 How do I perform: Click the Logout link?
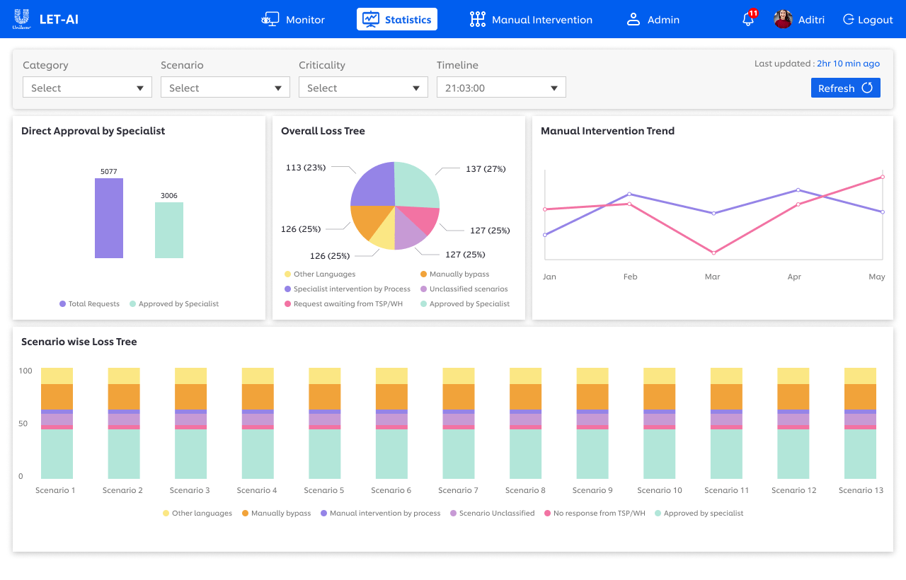click(875, 20)
